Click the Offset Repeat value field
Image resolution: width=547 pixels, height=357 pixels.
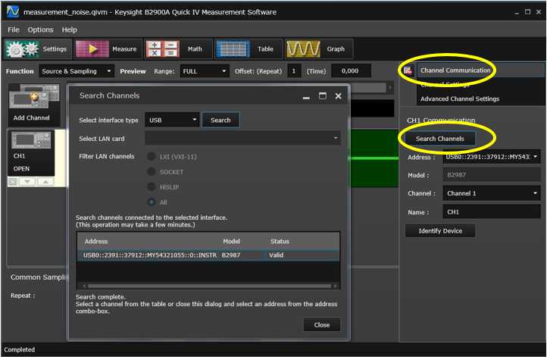coord(294,71)
